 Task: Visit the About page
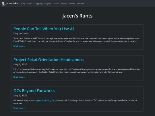coord(56,3)
